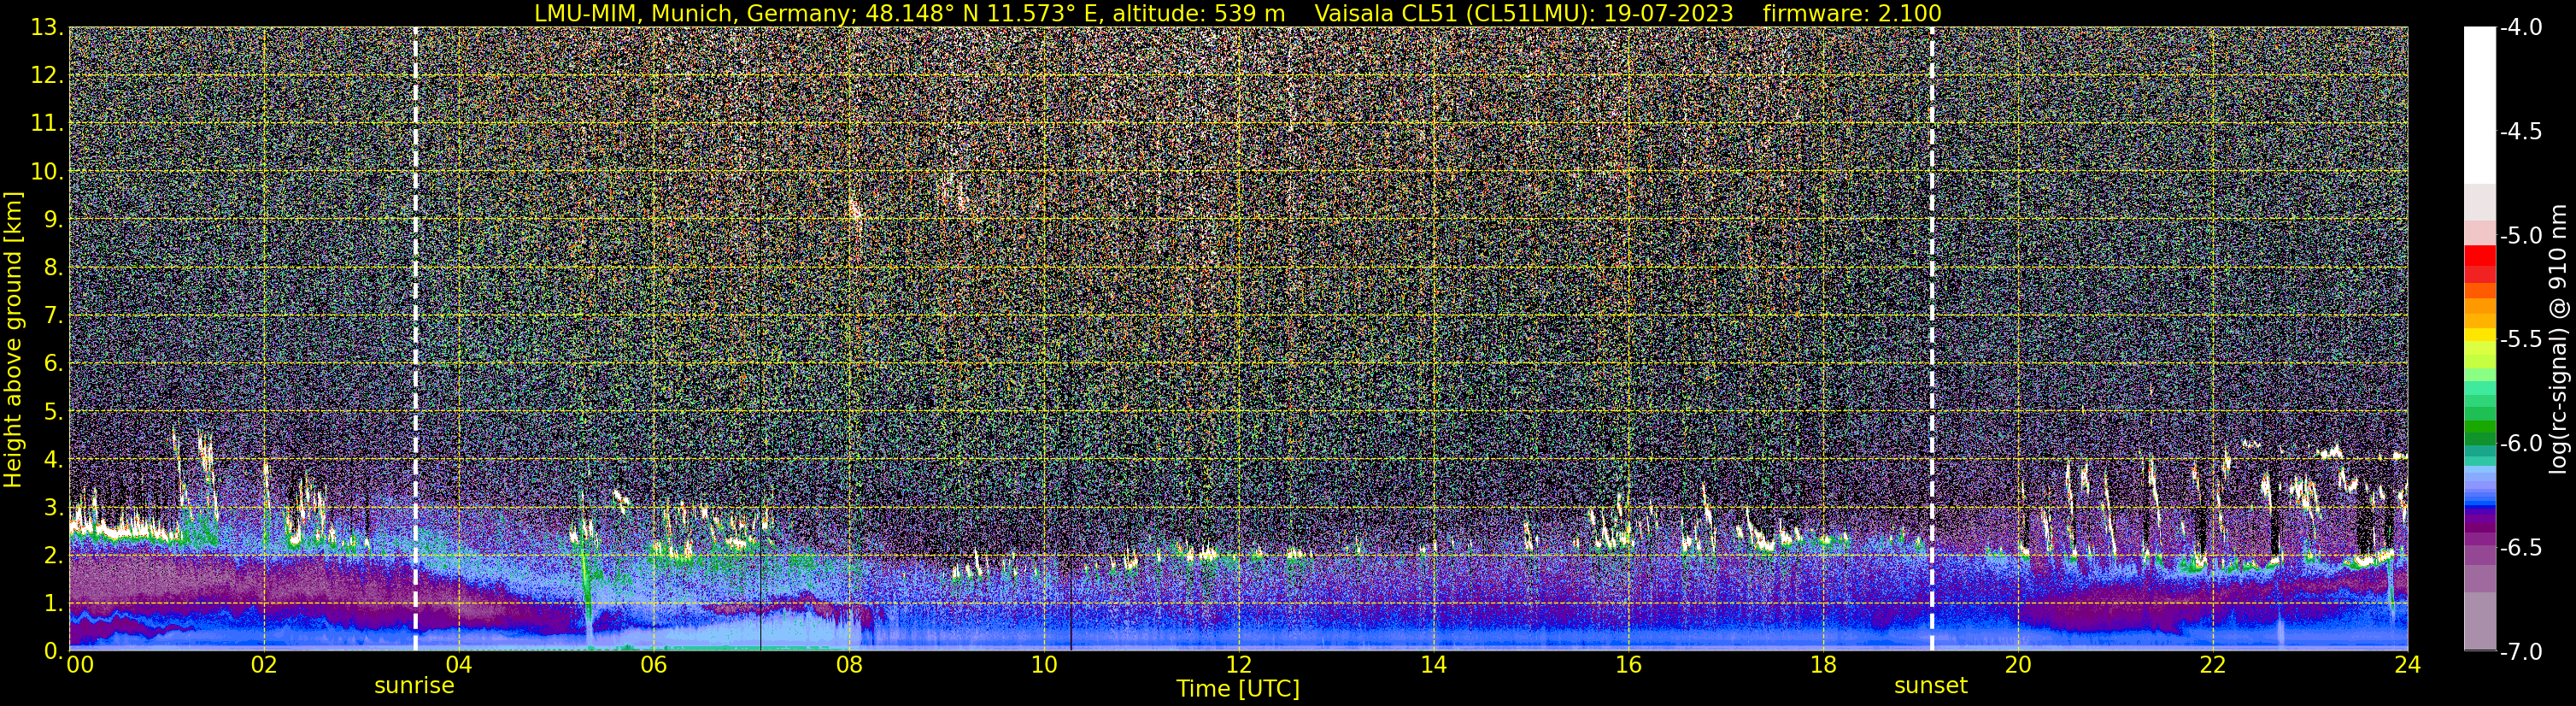
Task: Click the height axis tick "5."
Action: 53,412
